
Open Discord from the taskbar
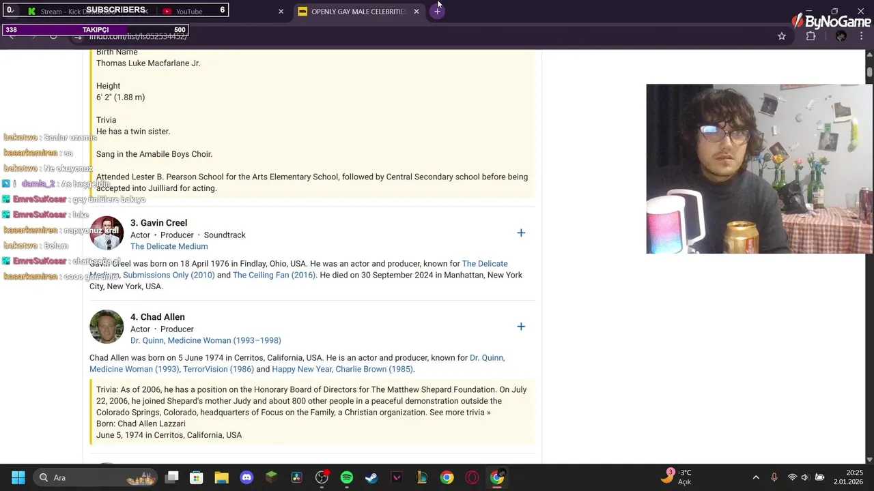point(246,477)
